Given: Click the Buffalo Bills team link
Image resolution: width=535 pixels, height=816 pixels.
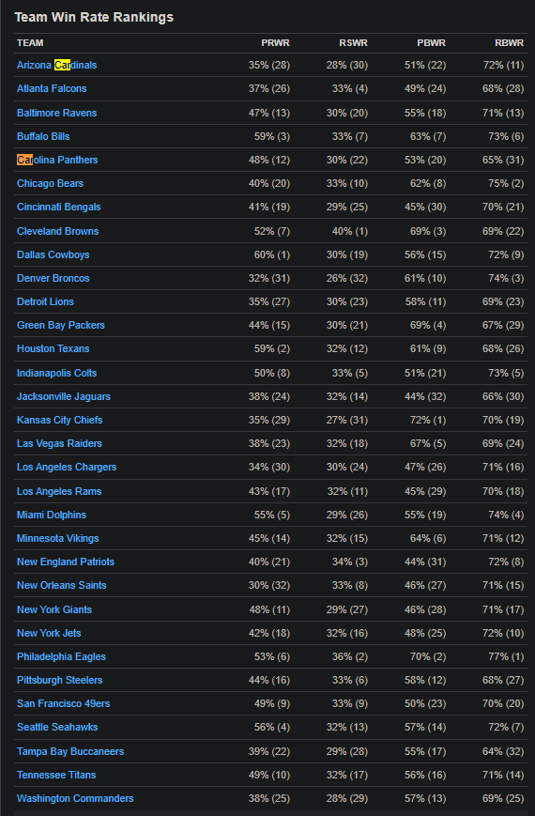Looking at the screenshot, I should (43, 136).
